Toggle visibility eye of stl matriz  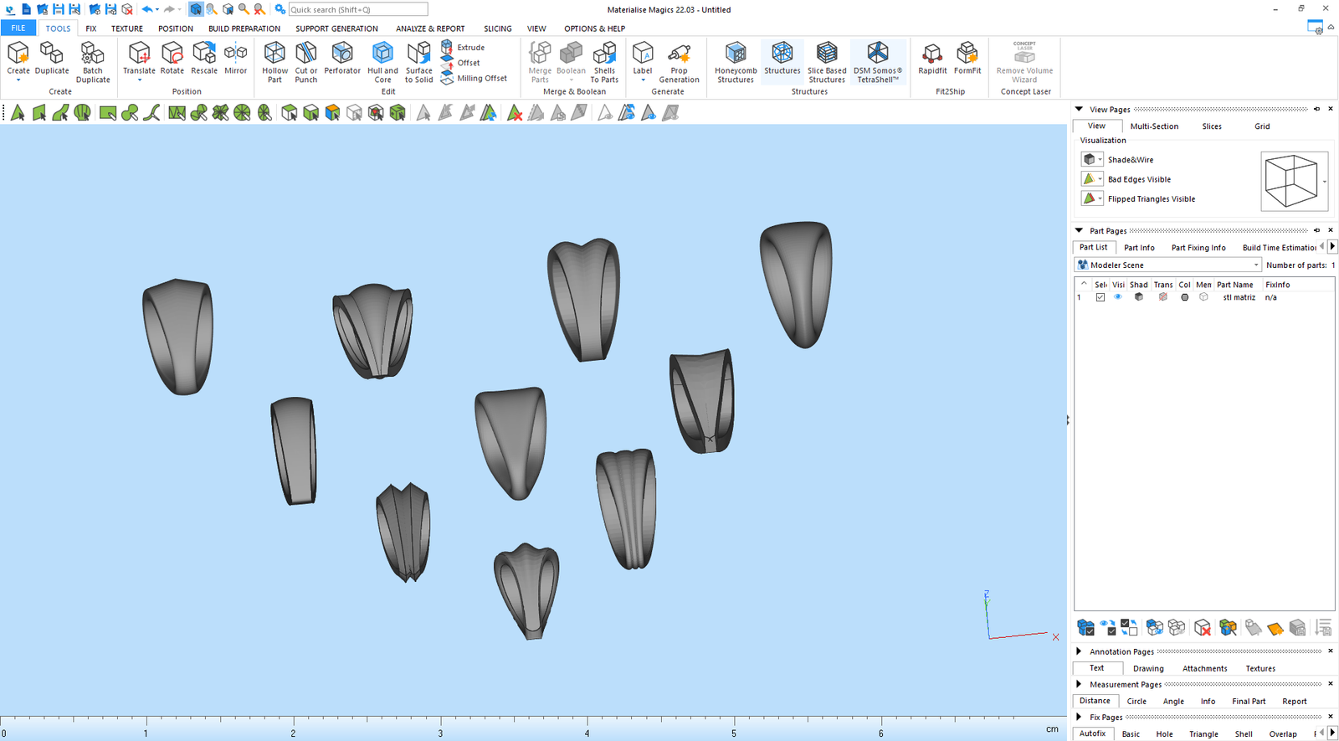click(1118, 297)
